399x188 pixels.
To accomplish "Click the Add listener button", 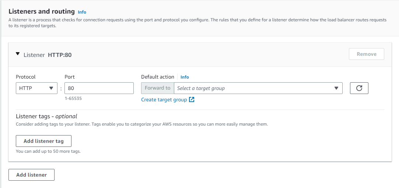I will pos(31,175).
